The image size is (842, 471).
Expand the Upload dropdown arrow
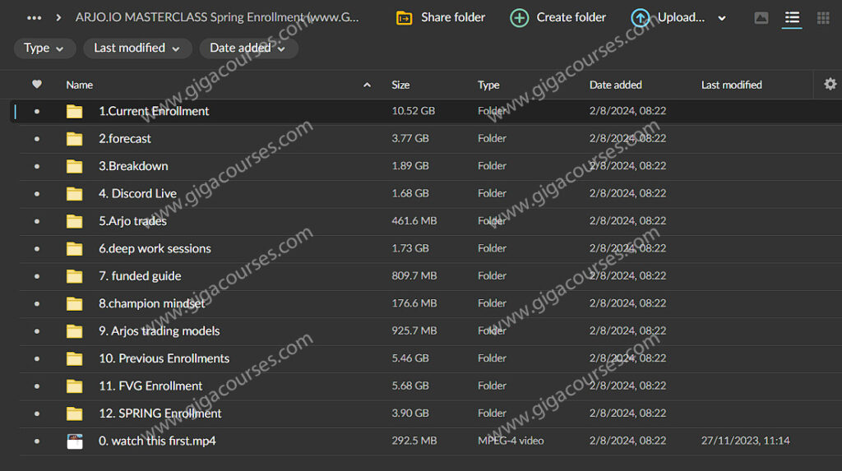click(722, 18)
